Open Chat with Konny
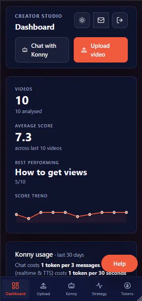 coord(42,50)
